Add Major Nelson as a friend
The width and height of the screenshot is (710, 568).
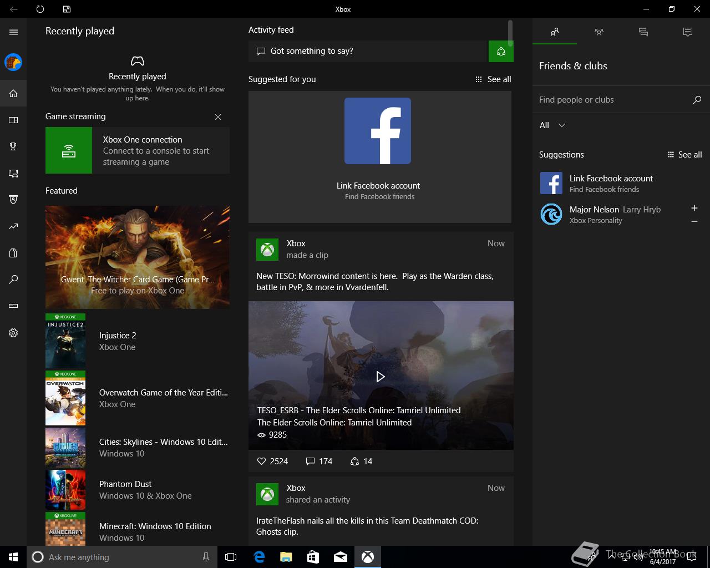pos(694,208)
